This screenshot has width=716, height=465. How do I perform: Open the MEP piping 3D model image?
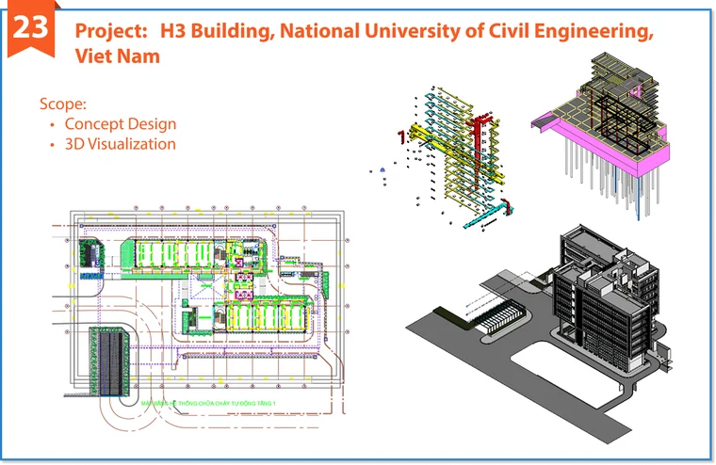tap(443, 158)
